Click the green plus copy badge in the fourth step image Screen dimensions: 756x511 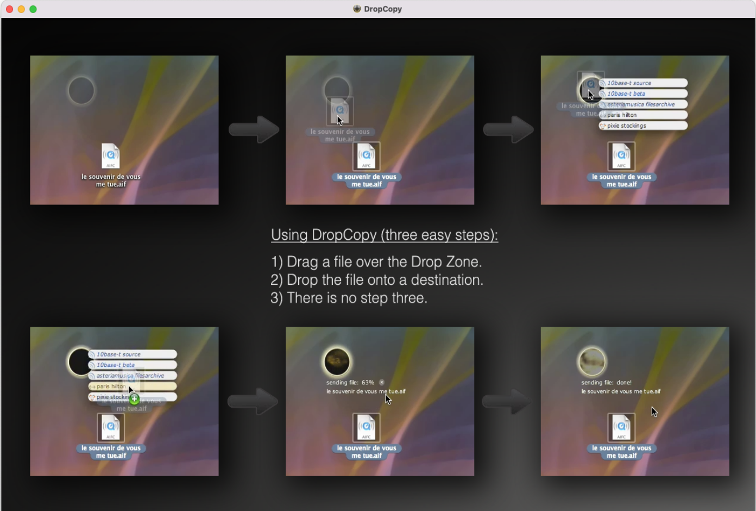coord(134,398)
